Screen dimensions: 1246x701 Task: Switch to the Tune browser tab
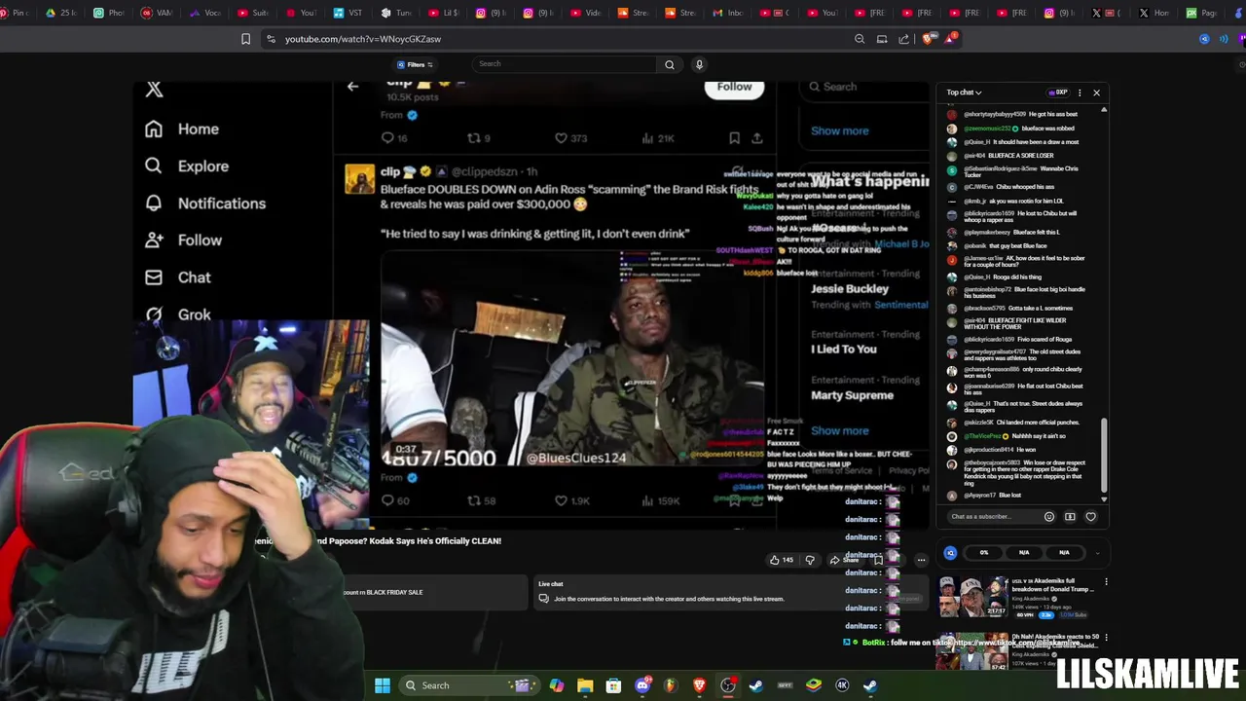tap(396, 13)
